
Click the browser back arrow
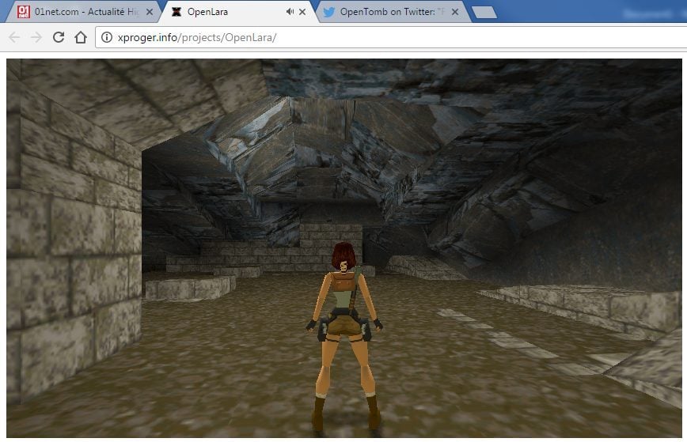click(14, 38)
